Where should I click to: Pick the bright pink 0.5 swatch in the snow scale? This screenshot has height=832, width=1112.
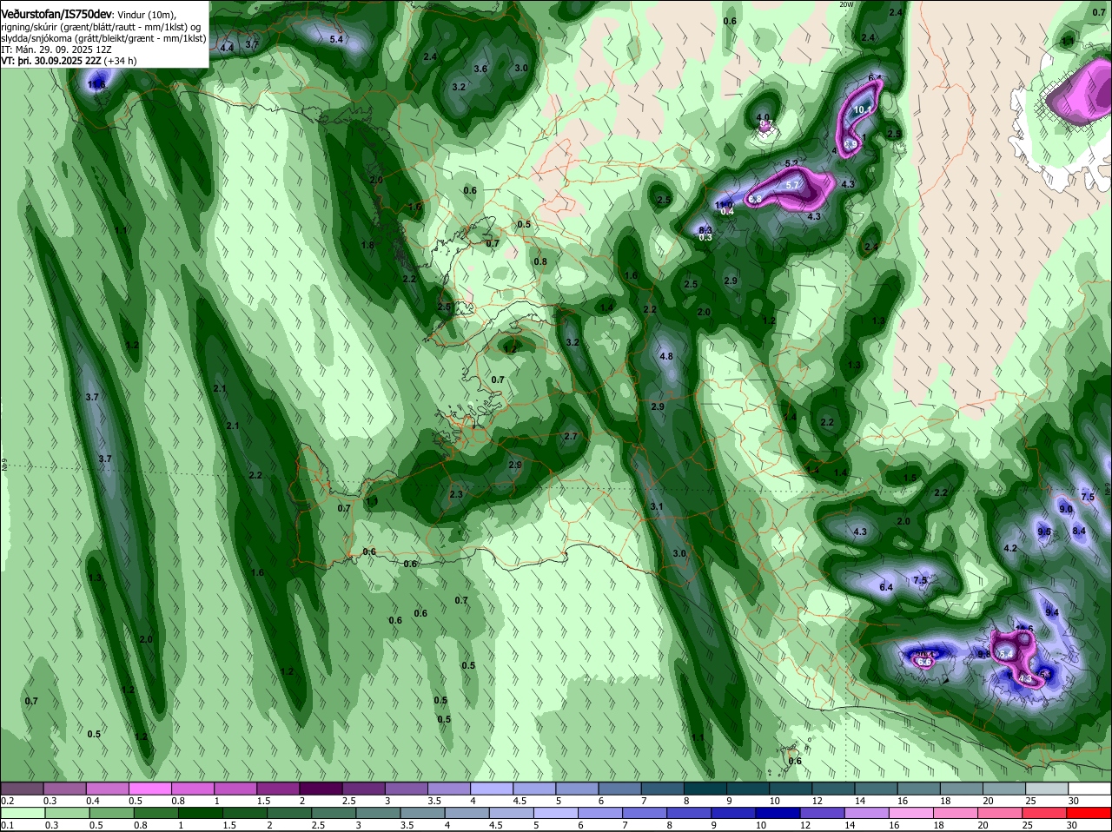(x=149, y=789)
